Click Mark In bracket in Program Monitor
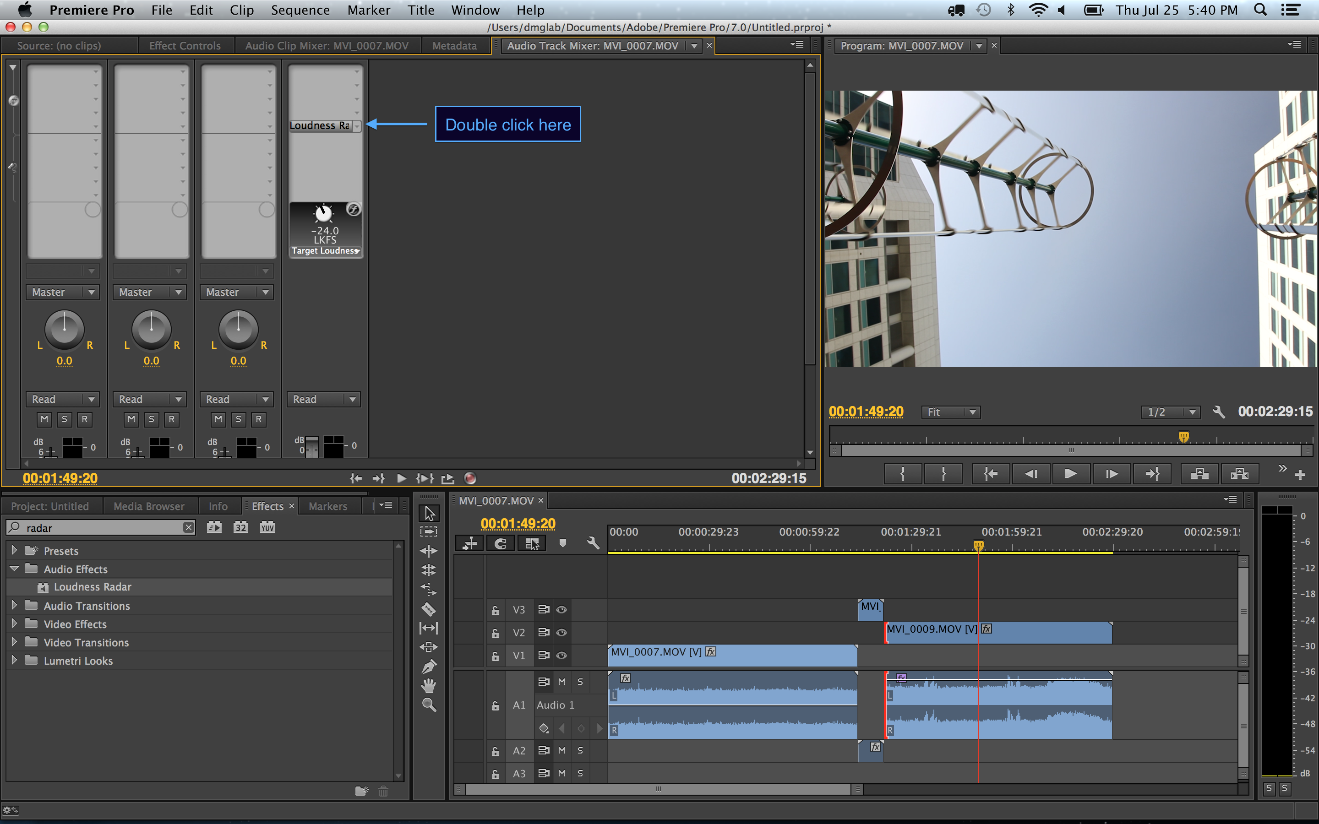This screenshot has width=1319, height=824. coord(903,474)
